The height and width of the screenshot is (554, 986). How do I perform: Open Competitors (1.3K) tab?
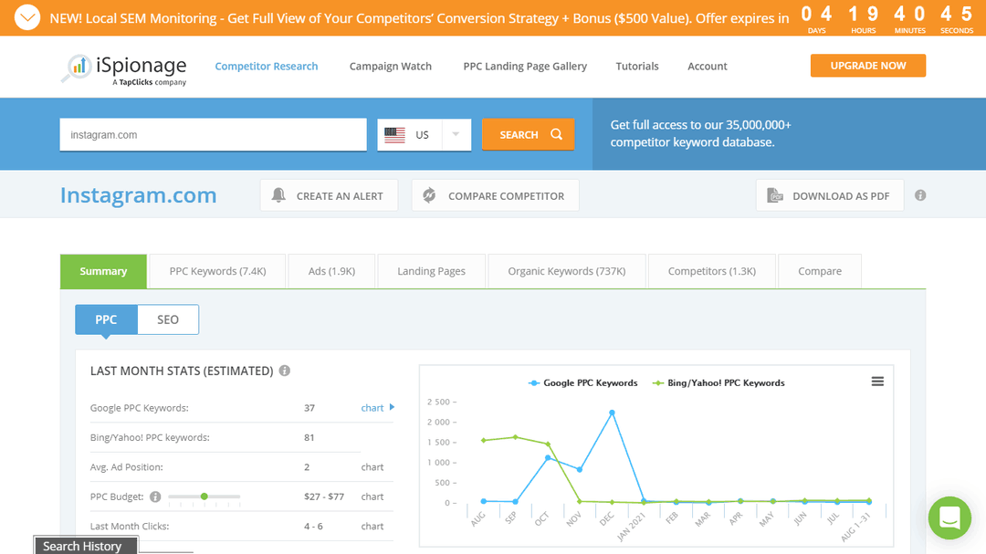[712, 271]
